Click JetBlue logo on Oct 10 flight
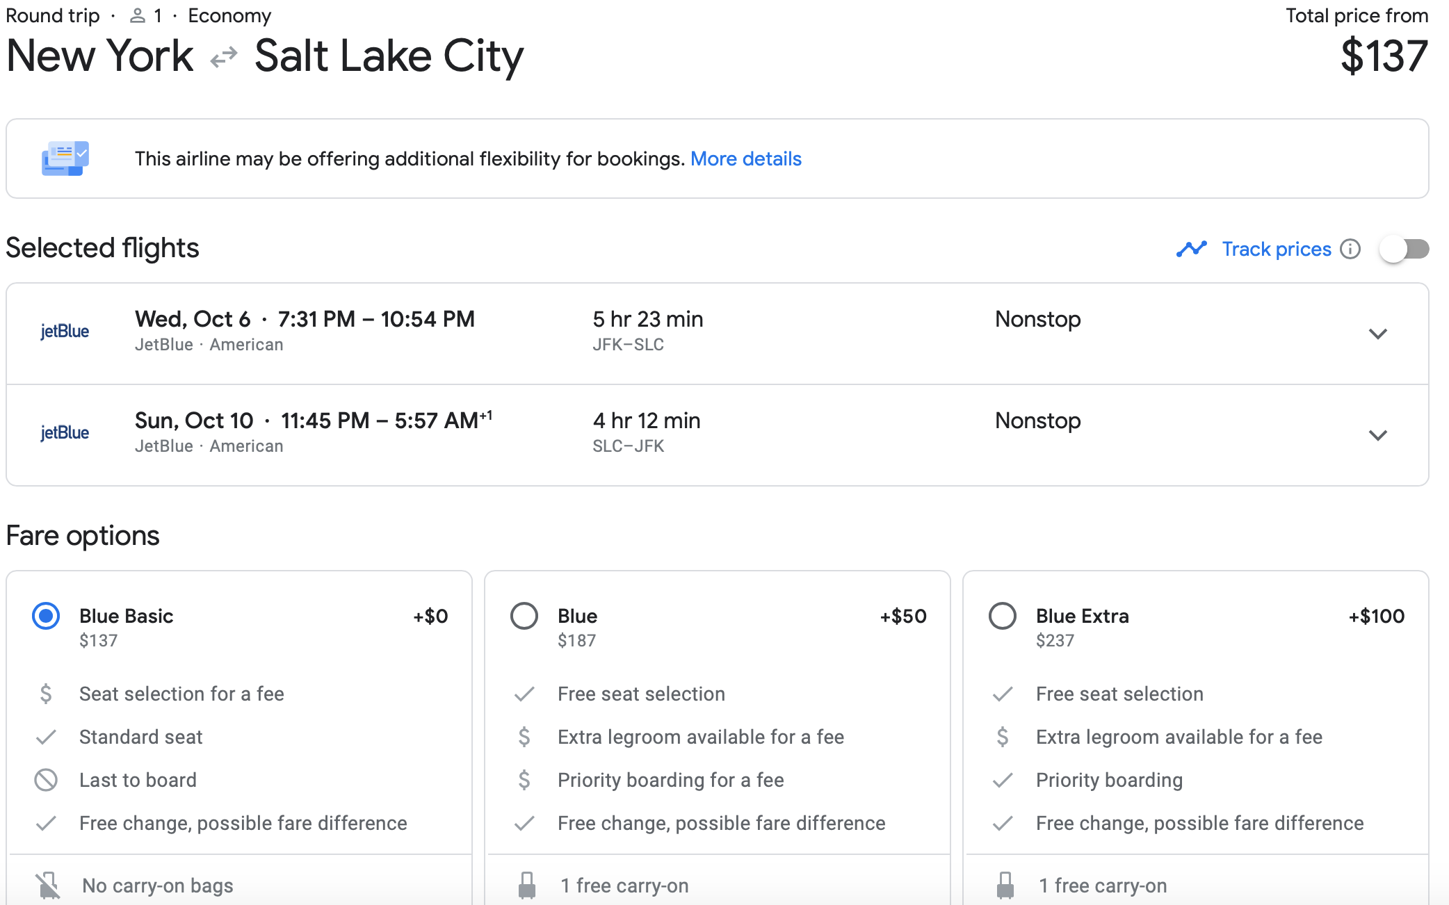The width and height of the screenshot is (1449, 905). pyautogui.click(x=65, y=433)
